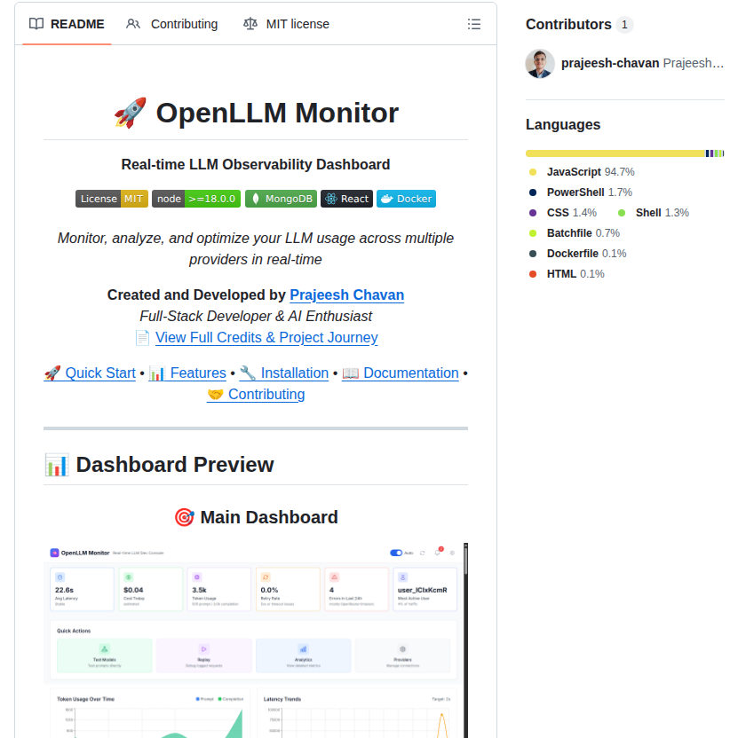Click the Replay icon under Quick Actions
The width and height of the screenshot is (746, 738).
(x=203, y=648)
